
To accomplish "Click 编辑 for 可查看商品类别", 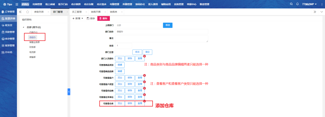I will point(120,65).
